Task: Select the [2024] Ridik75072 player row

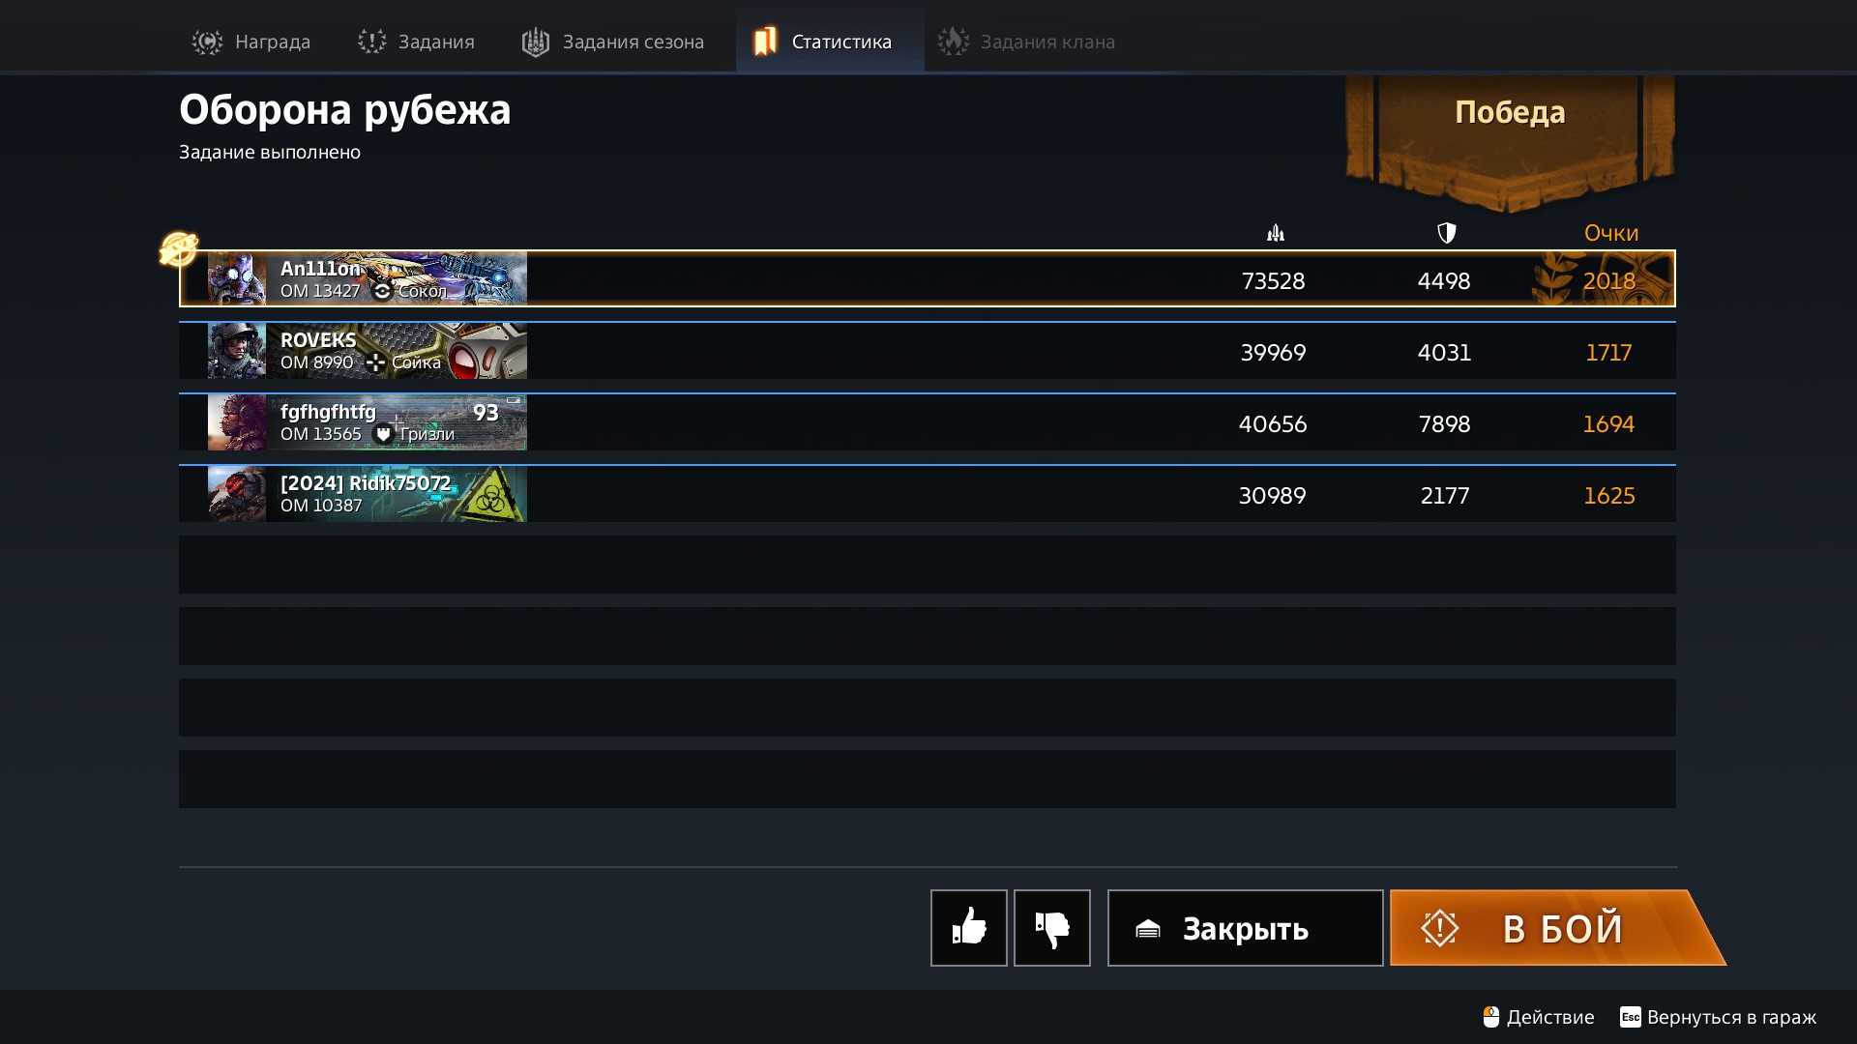Action: click(x=927, y=494)
